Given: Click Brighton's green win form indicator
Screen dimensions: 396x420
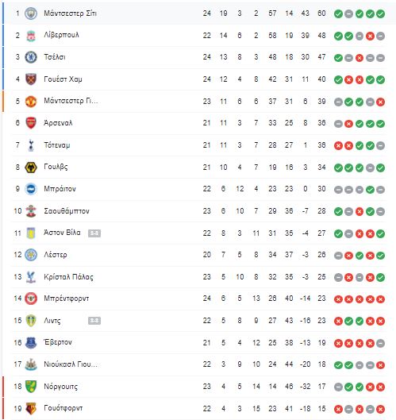Looking at the screenshot, I should tap(370, 190).
